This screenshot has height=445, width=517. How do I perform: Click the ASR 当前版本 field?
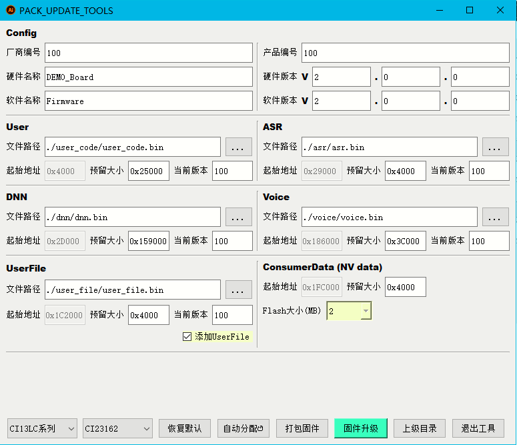(489, 171)
